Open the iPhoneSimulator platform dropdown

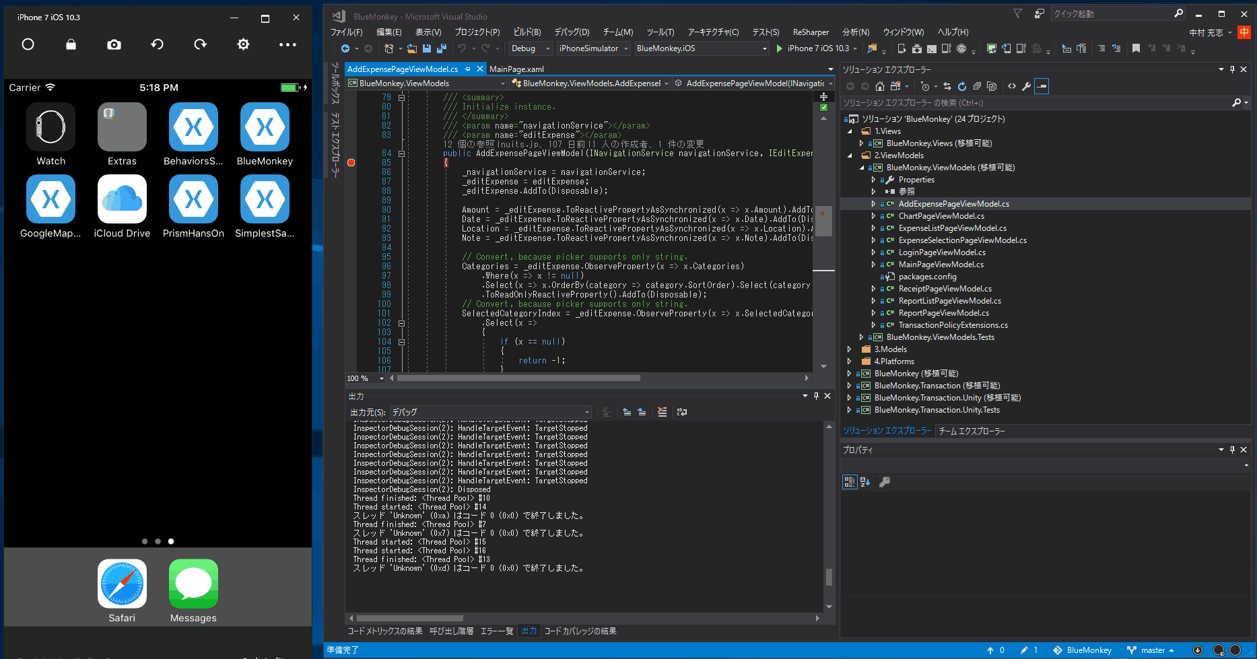(594, 48)
